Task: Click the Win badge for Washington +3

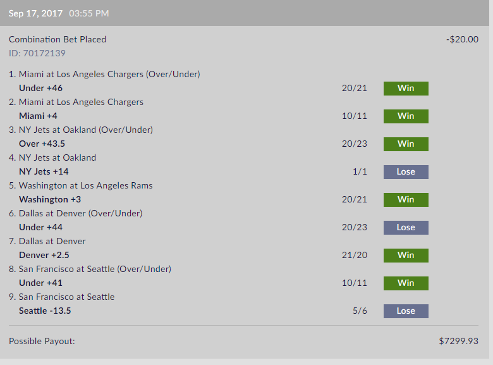Action: [406, 200]
